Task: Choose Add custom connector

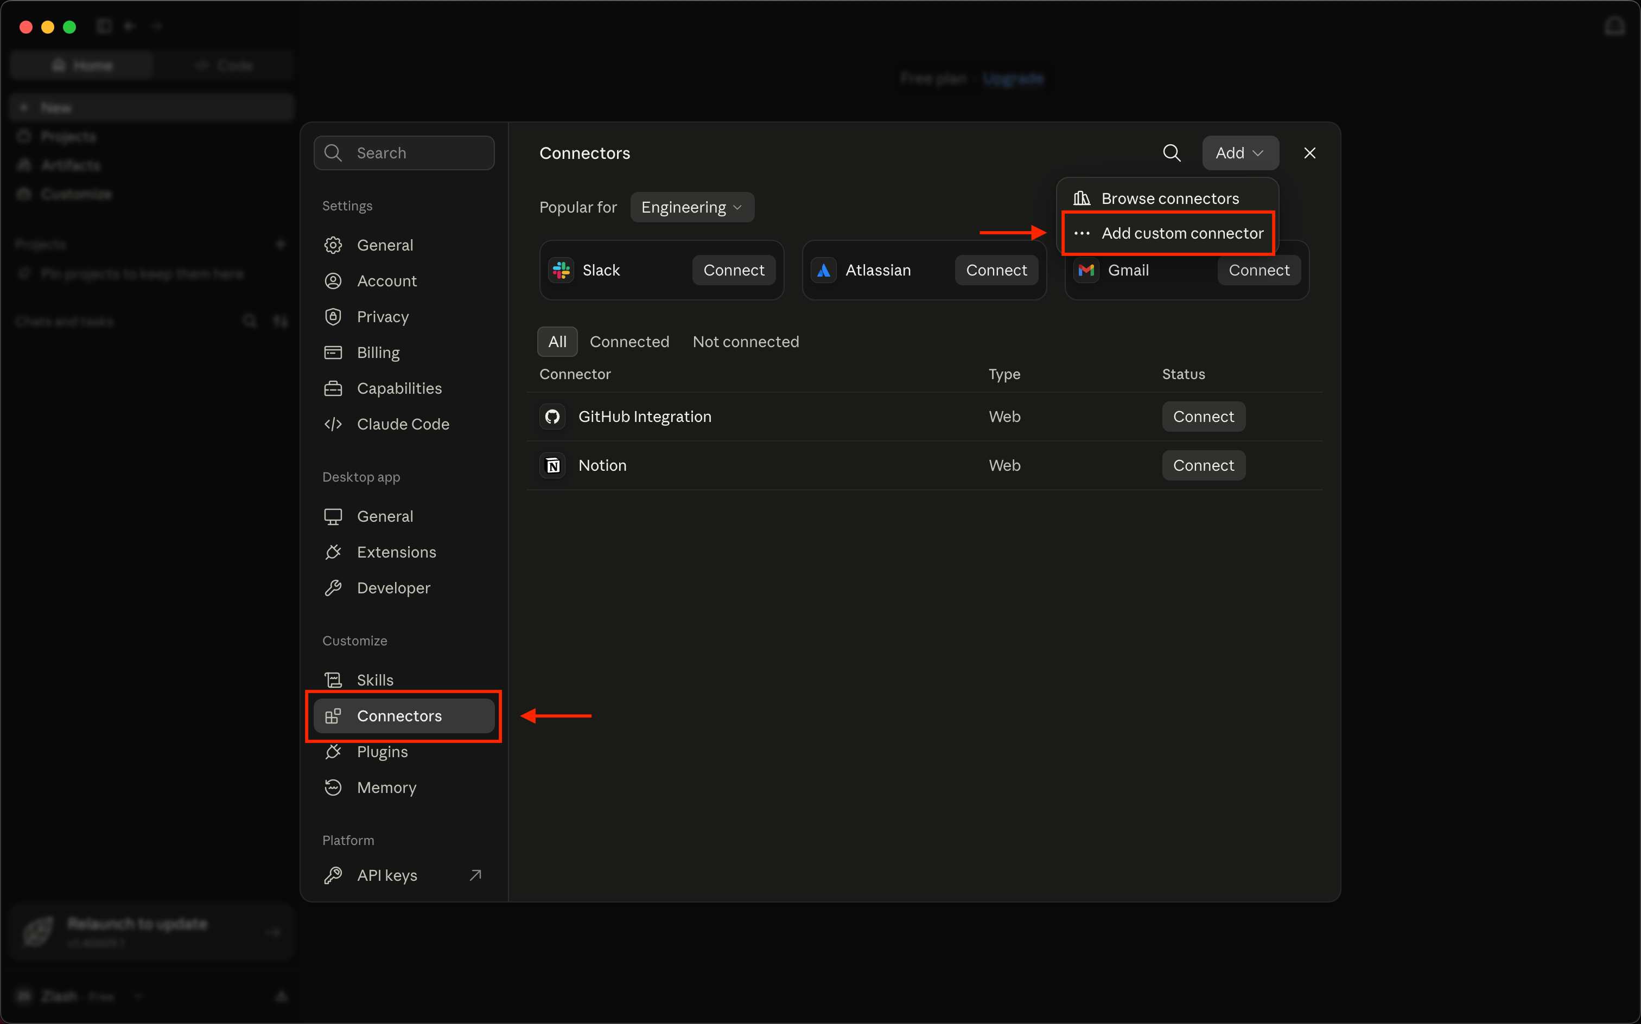Action: coord(1167,233)
